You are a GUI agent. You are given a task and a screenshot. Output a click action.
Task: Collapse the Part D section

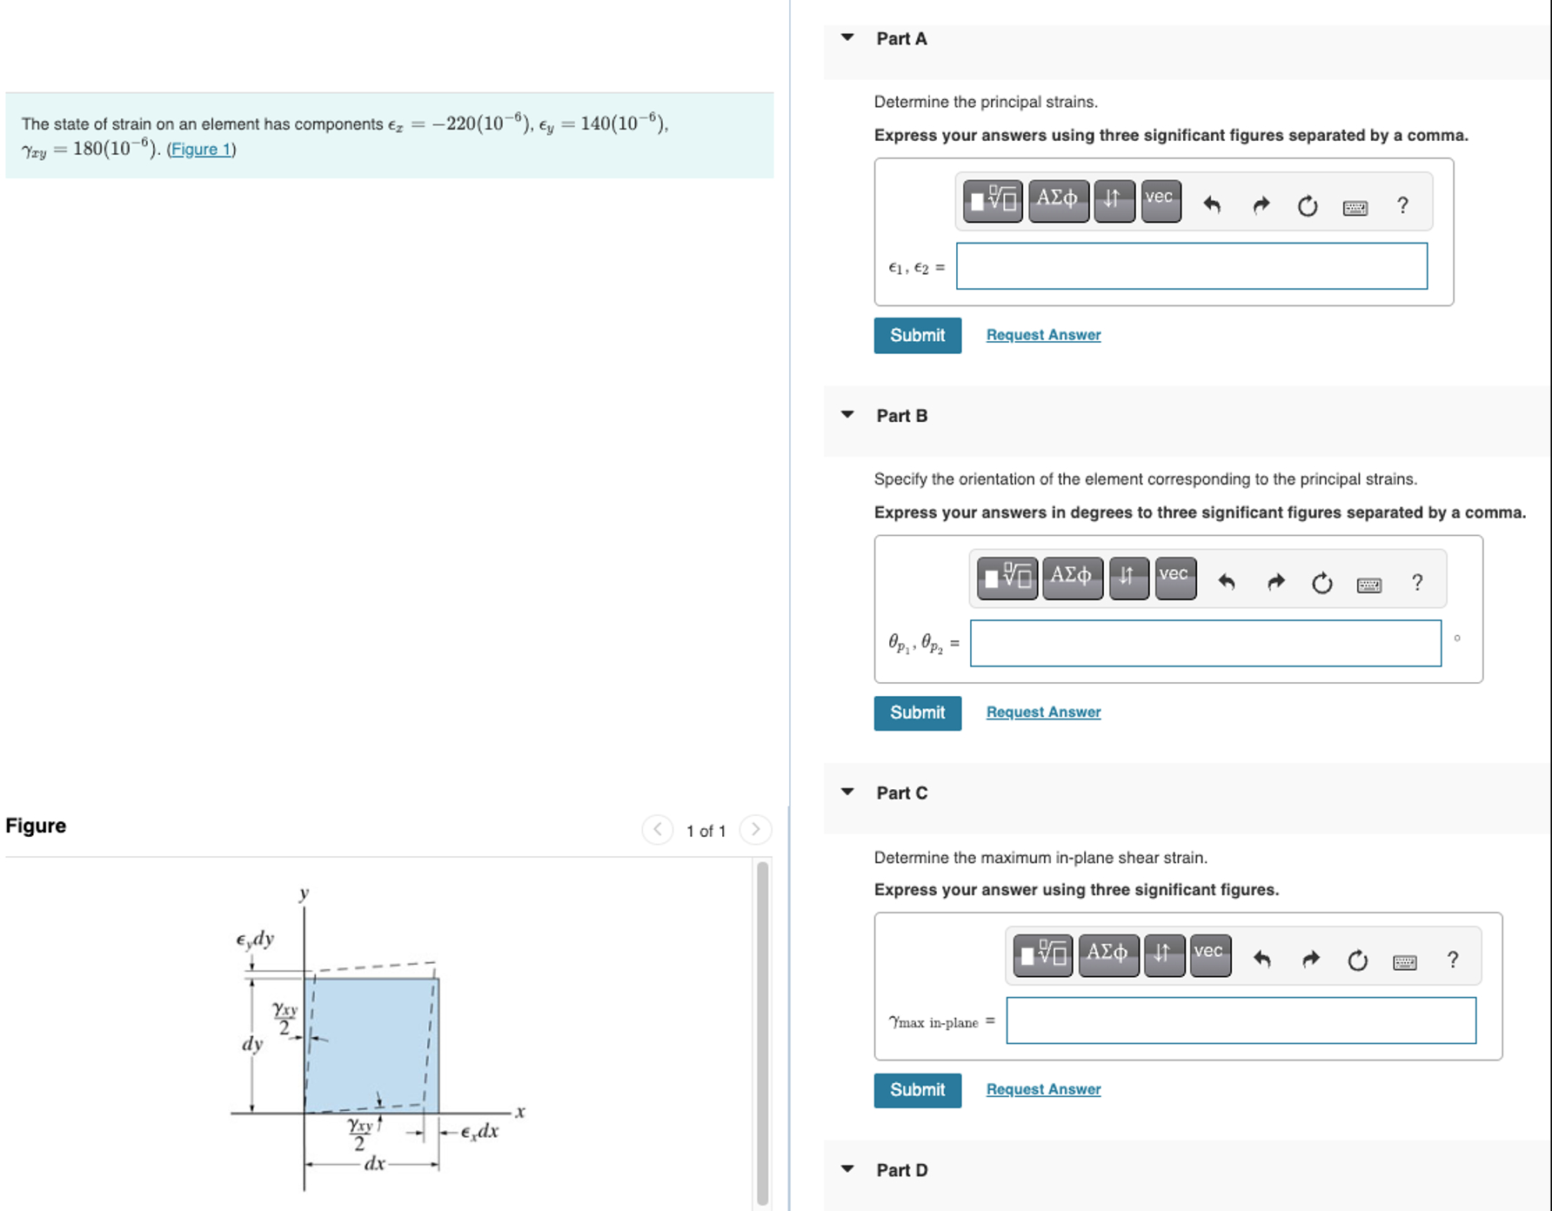846,1169
